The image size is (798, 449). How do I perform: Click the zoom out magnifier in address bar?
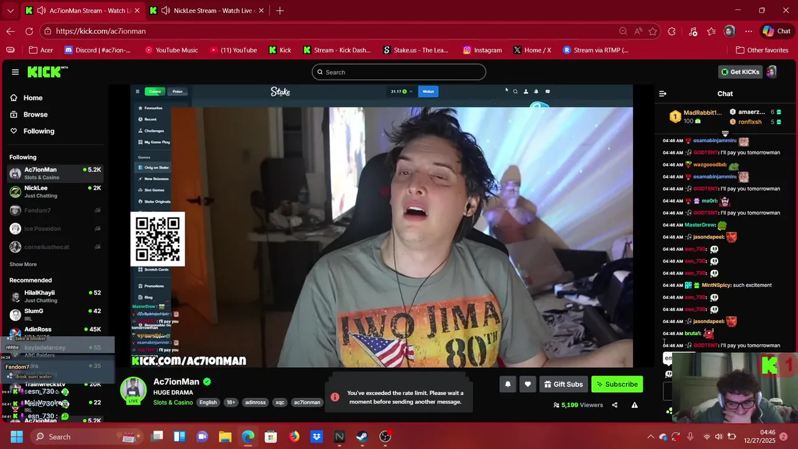tap(623, 31)
